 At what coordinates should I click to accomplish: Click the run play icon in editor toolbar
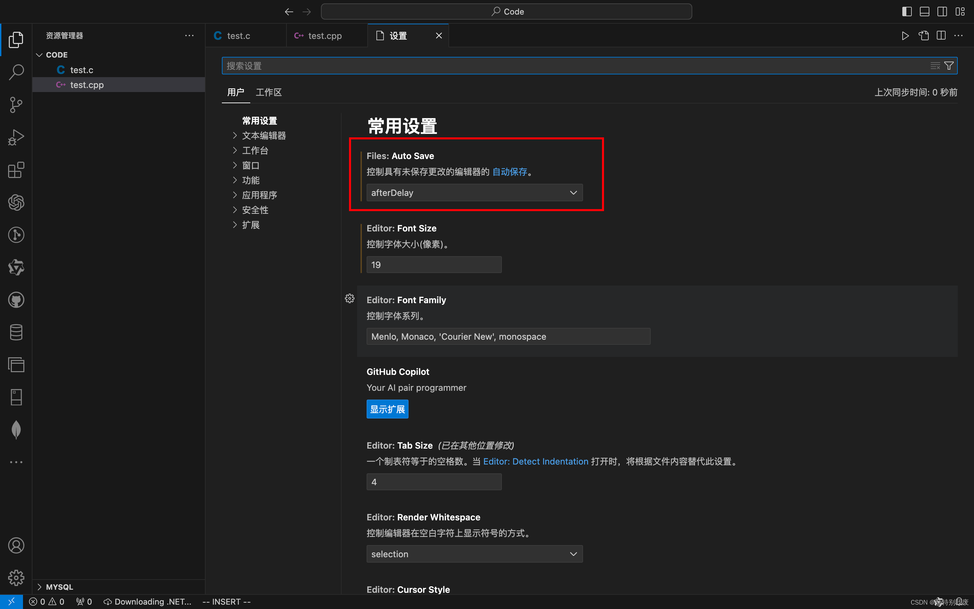pos(905,36)
